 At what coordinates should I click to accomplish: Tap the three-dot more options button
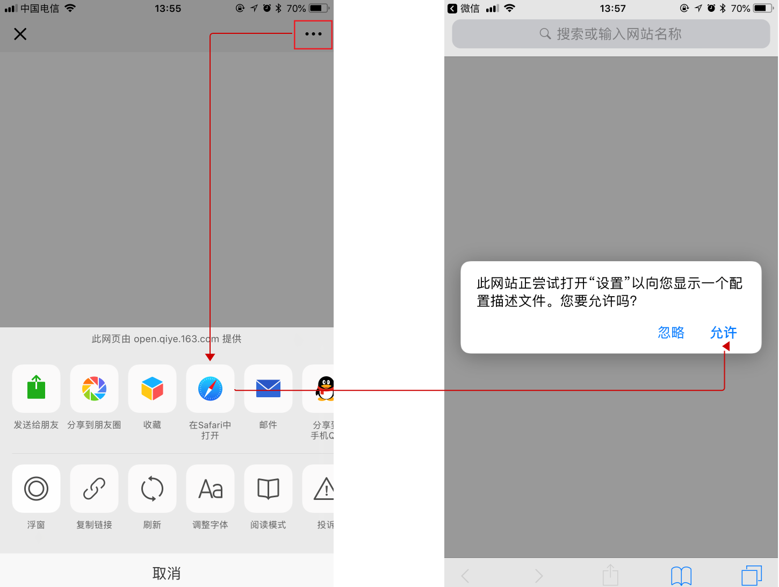[313, 34]
